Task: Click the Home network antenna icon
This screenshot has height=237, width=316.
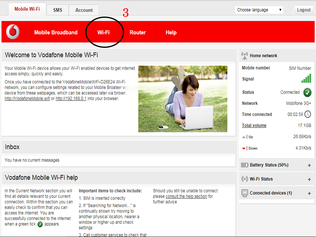Action: coord(245,56)
